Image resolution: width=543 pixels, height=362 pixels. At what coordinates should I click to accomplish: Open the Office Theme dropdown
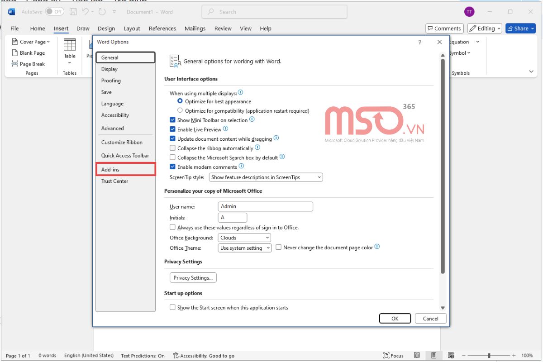(244, 248)
